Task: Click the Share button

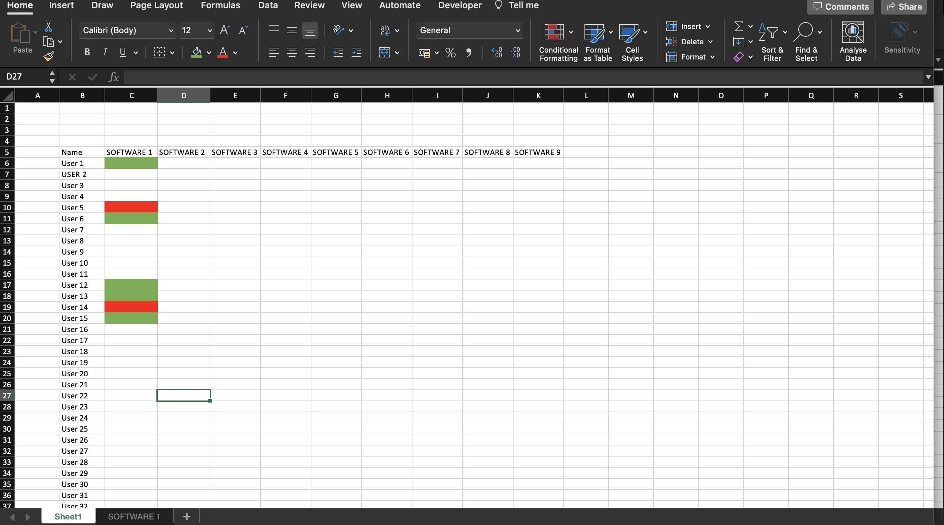Action: tap(904, 7)
